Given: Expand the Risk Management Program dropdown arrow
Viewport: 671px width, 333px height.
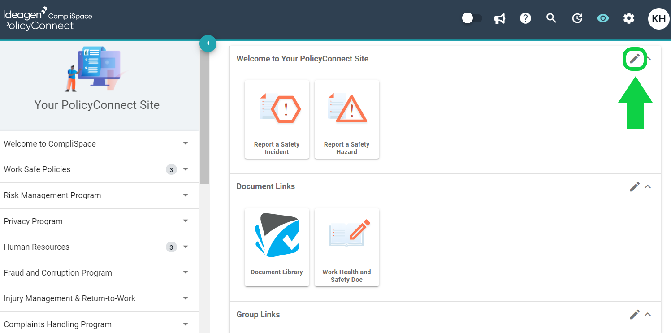Looking at the screenshot, I should [186, 195].
